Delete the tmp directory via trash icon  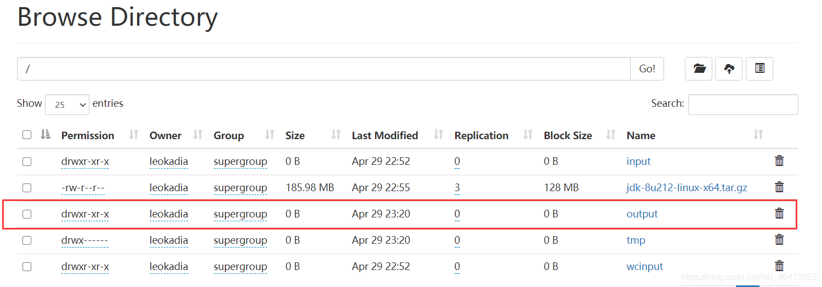[x=779, y=240]
